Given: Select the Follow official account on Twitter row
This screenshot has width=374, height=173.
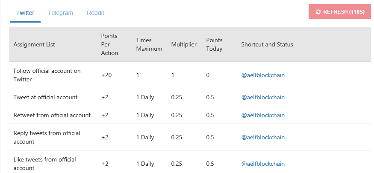Looking at the screenshot, I should (x=190, y=75).
